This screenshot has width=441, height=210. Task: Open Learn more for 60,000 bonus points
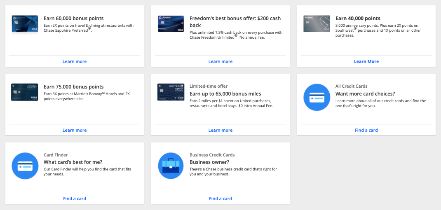[x=75, y=62]
